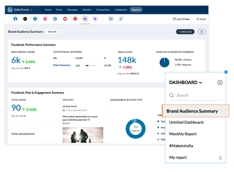Open the Mastodon channel icon
The height and width of the screenshot is (172, 234).
(x=95, y=19)
